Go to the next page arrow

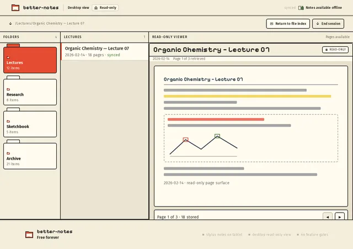pyautogui.click(x=340, y=217)
